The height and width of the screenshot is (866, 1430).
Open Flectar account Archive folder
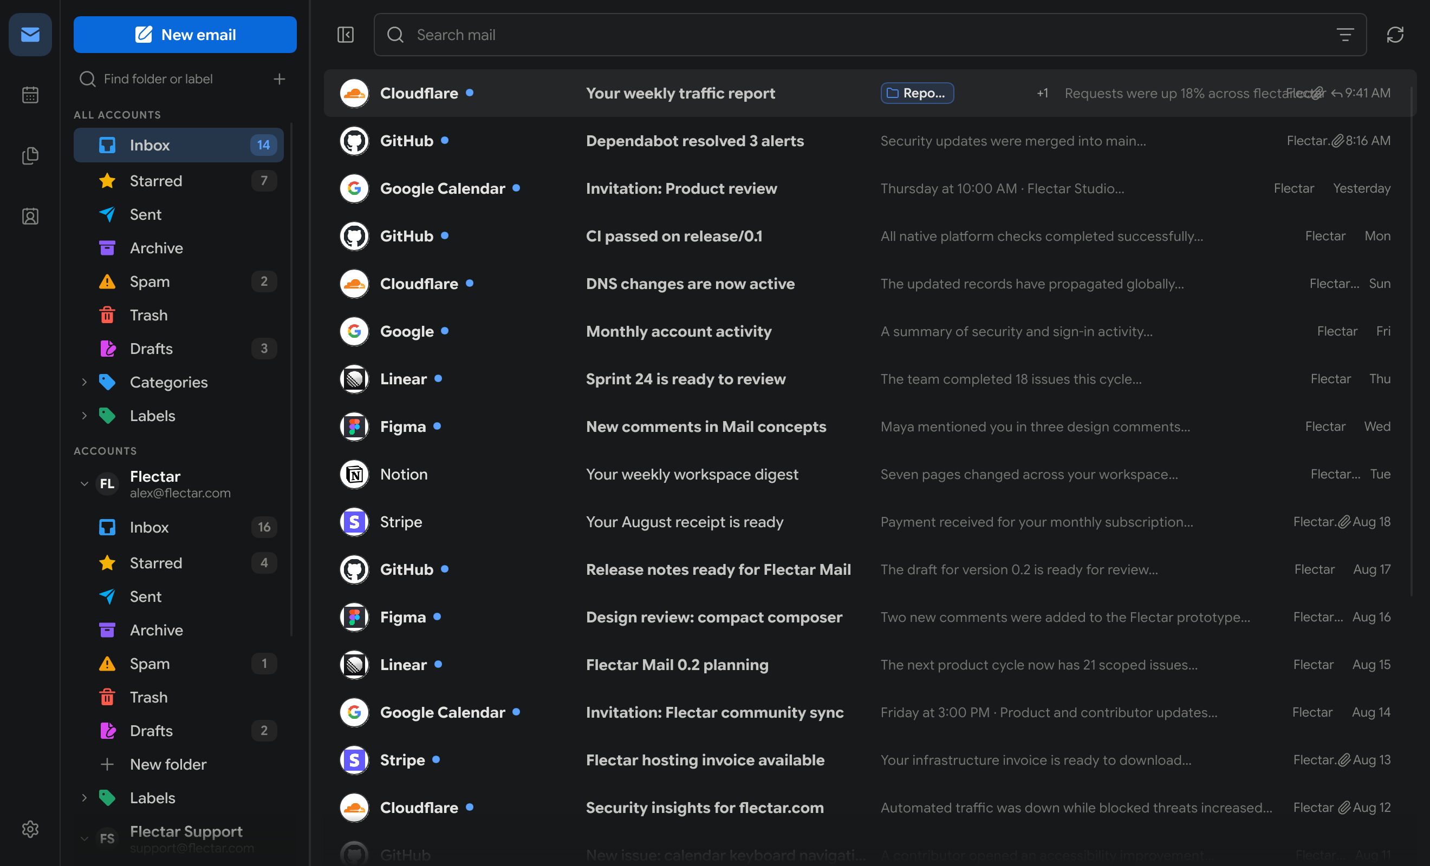pos(178,630)
